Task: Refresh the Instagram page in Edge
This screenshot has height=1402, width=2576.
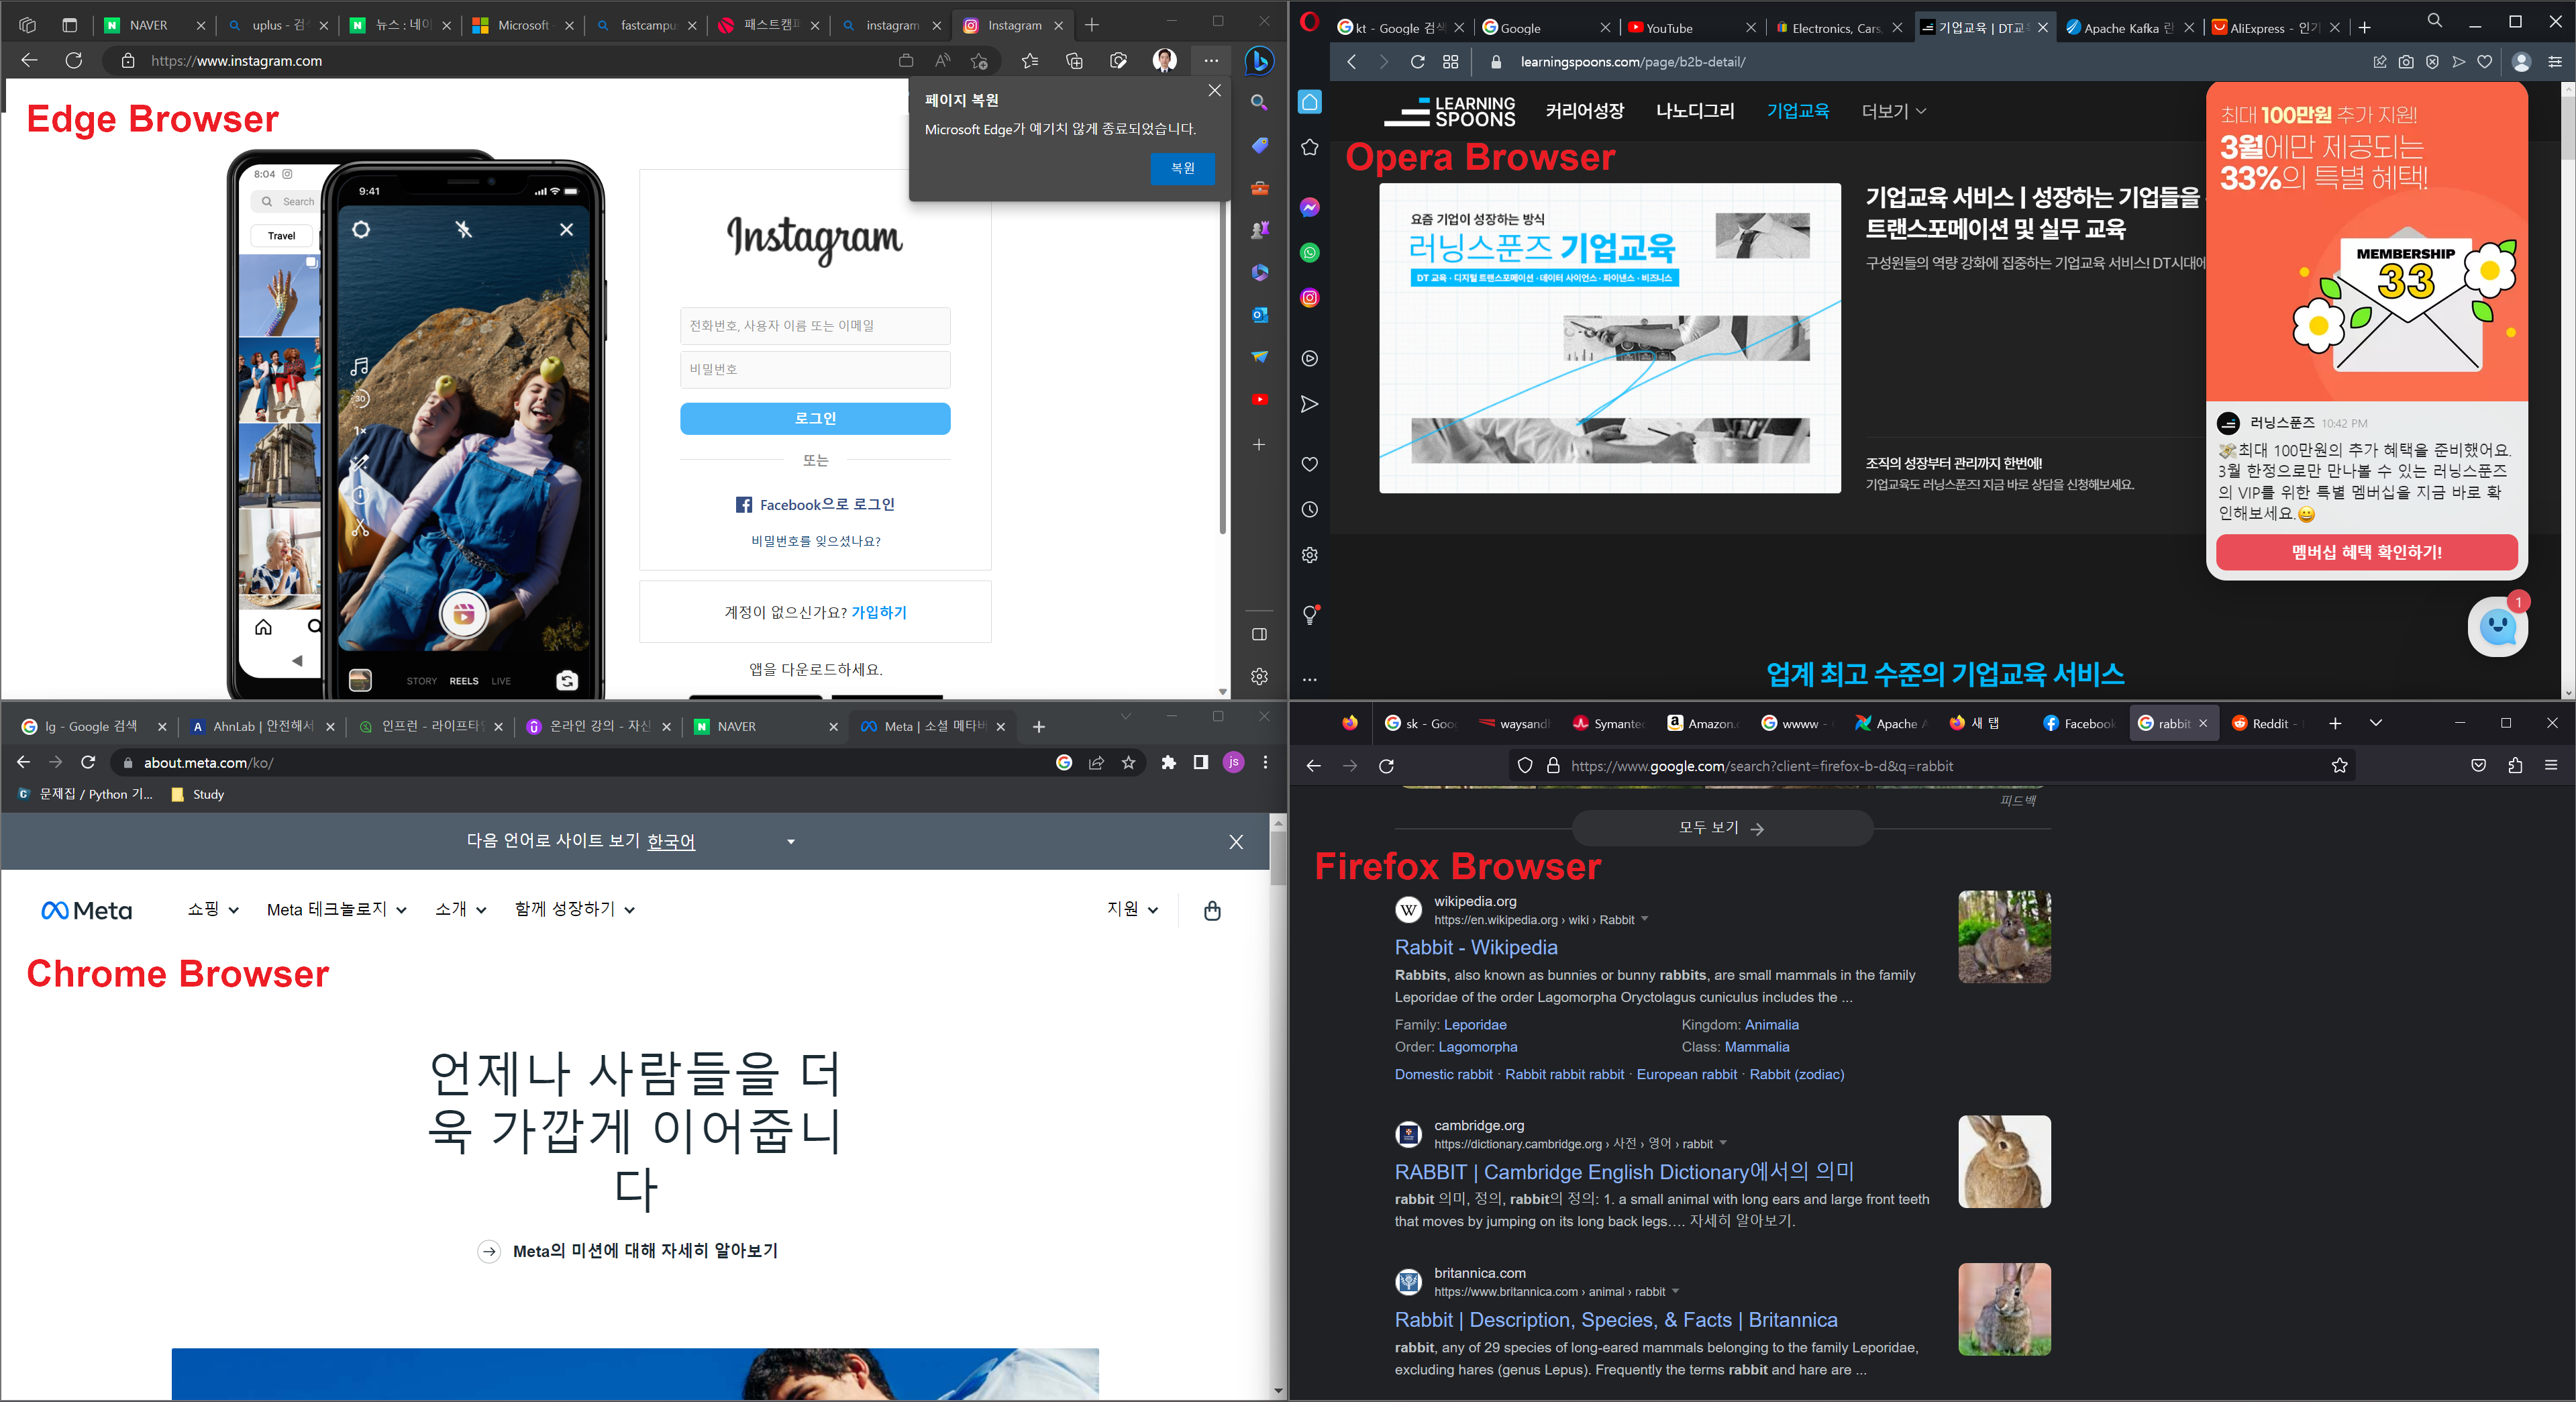Action: [73, 61]
